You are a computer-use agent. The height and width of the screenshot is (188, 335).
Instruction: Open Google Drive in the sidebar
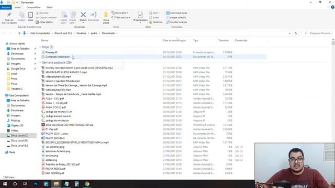(18, 68)
